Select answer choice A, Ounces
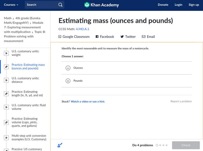Image resolution: width=203 pixels, height=151 pixels. click(x=68, y=68)
